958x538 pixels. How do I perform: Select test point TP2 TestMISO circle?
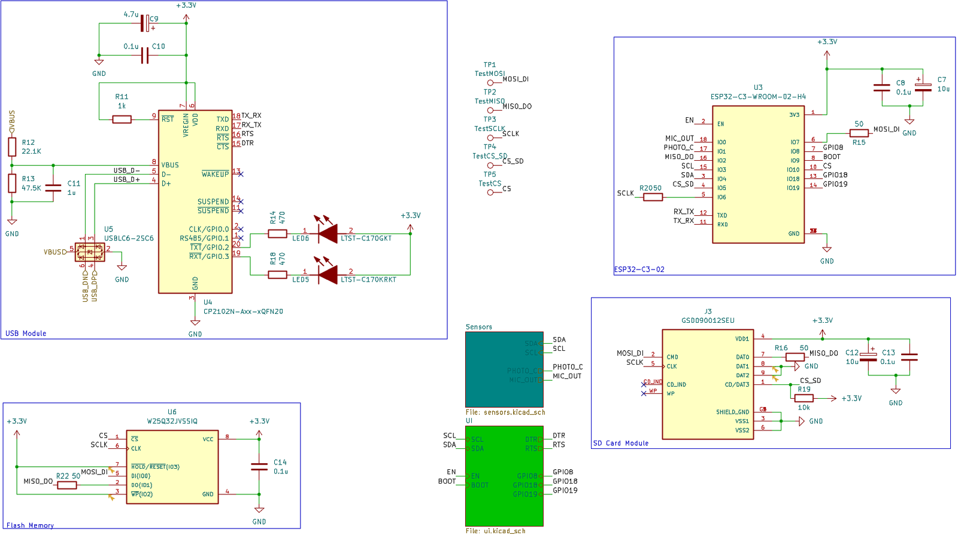point(490,110)
